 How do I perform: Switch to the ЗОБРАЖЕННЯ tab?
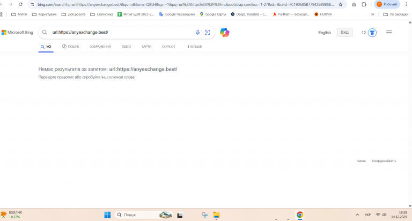pyautogui.click(x=100, y=47)
